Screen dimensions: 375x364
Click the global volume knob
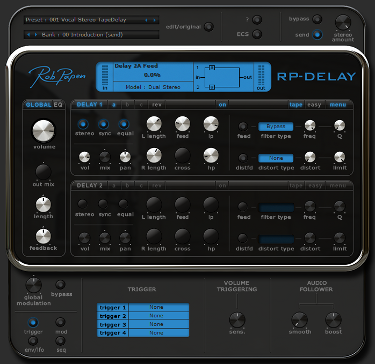[44, 131]
